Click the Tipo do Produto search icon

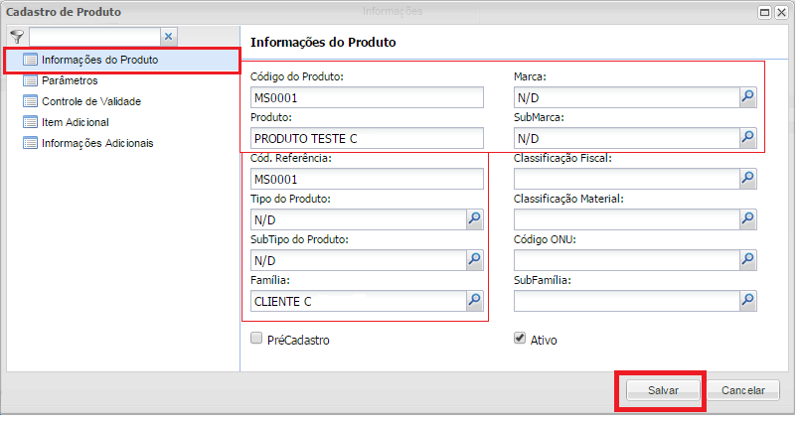[x=475, y=219]
